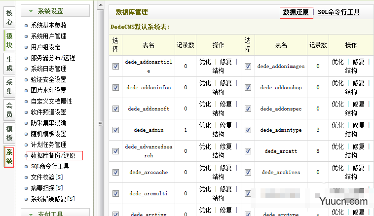Uncheck the dede_addoninfos table checkbox
The width and height of the screenshot is (374, 216).
coord(115,87)
